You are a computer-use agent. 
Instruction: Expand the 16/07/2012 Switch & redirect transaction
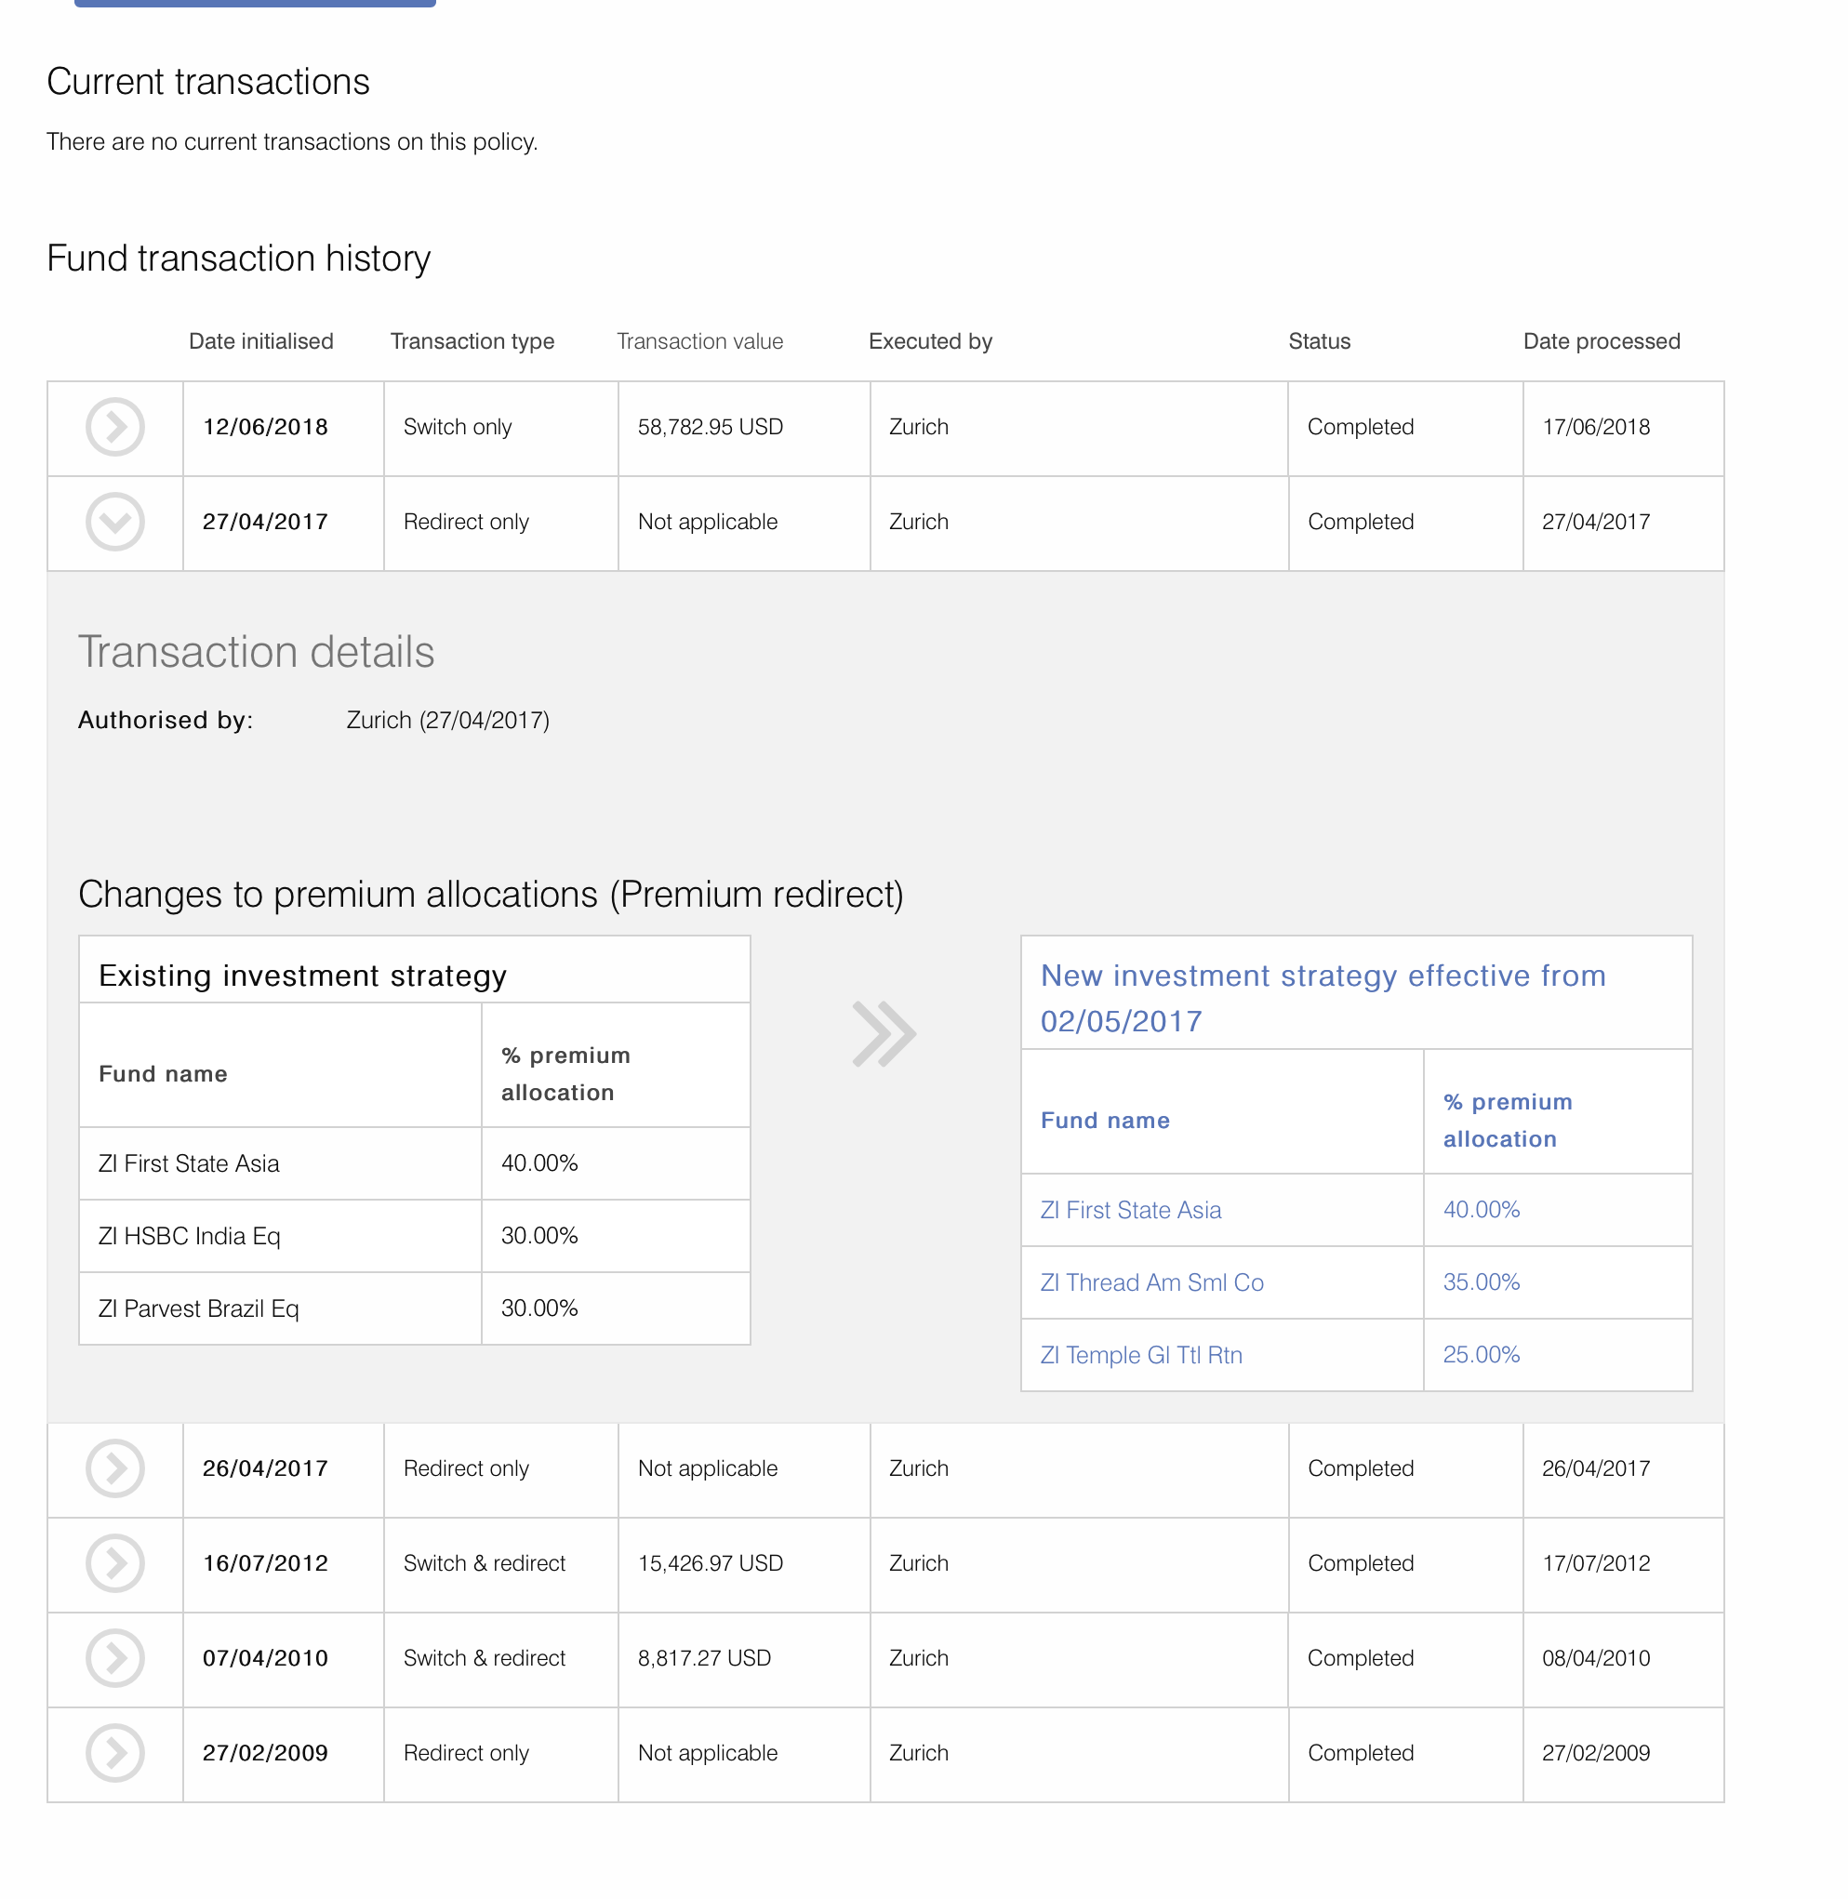[114, 1563]
